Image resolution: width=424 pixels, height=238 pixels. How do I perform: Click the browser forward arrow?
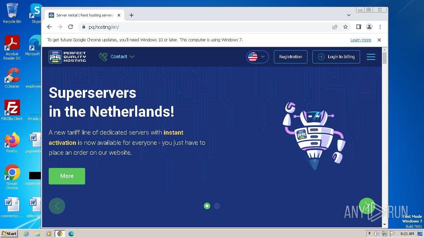pos(60,27)
